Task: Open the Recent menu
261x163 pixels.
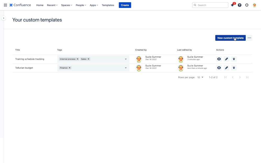Action: (x=52, y=5)
